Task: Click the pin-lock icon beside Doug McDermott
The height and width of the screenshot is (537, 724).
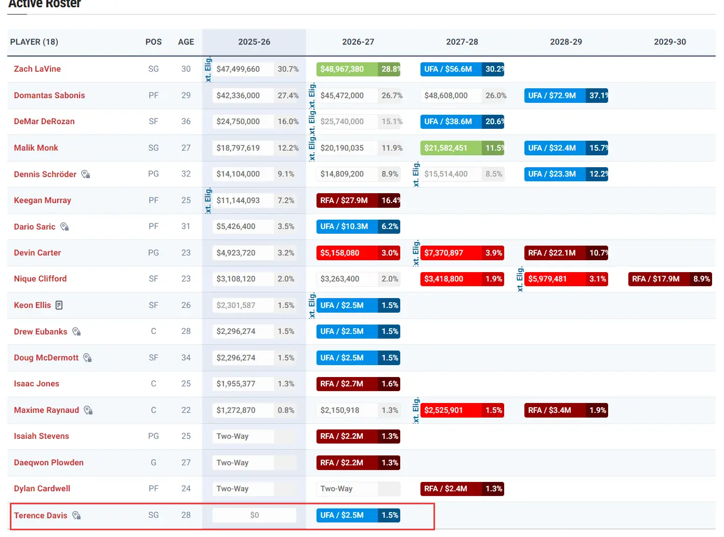Action: click(87, 358)
